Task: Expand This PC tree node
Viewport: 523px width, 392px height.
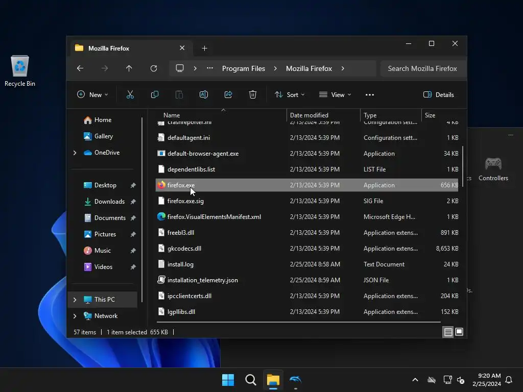Action: [75, 300]
